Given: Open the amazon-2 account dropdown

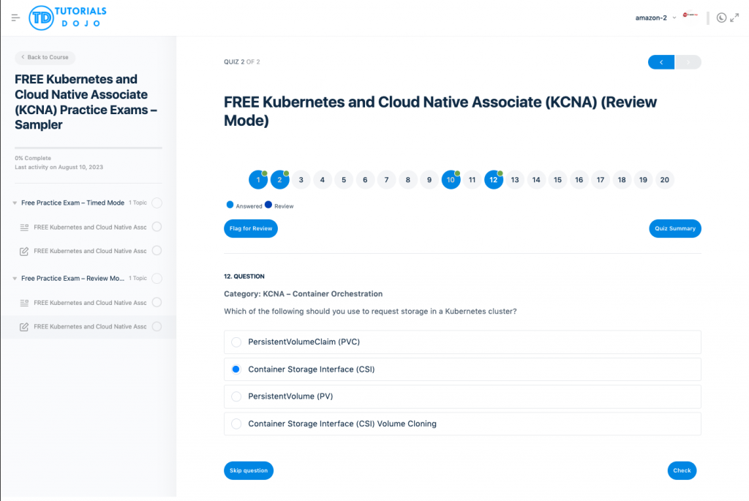Looking at the screenshot, I should tap(655, 18).
